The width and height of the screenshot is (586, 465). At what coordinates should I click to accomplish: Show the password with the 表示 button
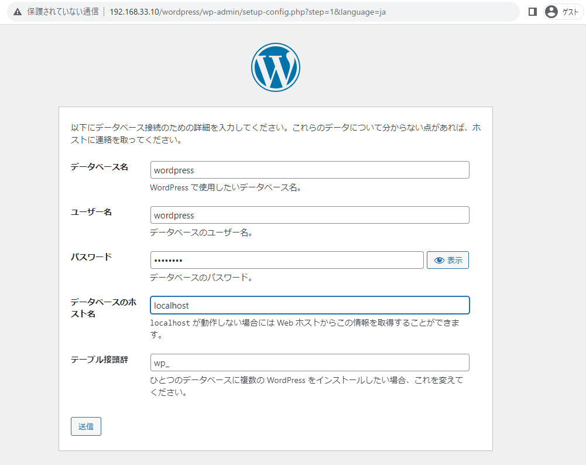pos(448,260)
